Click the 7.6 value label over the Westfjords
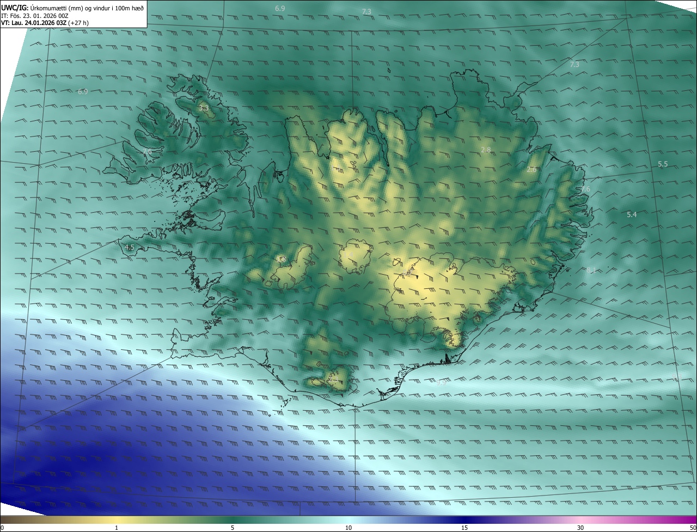697x532 pixels. pyautogui.click(x=146, y=151)
